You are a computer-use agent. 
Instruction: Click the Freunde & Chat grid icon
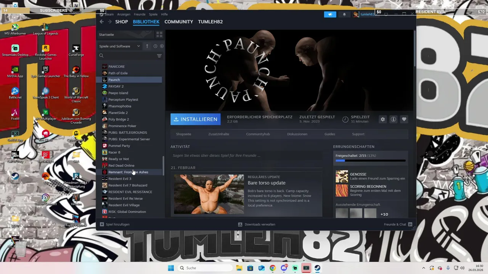(410, 225)
